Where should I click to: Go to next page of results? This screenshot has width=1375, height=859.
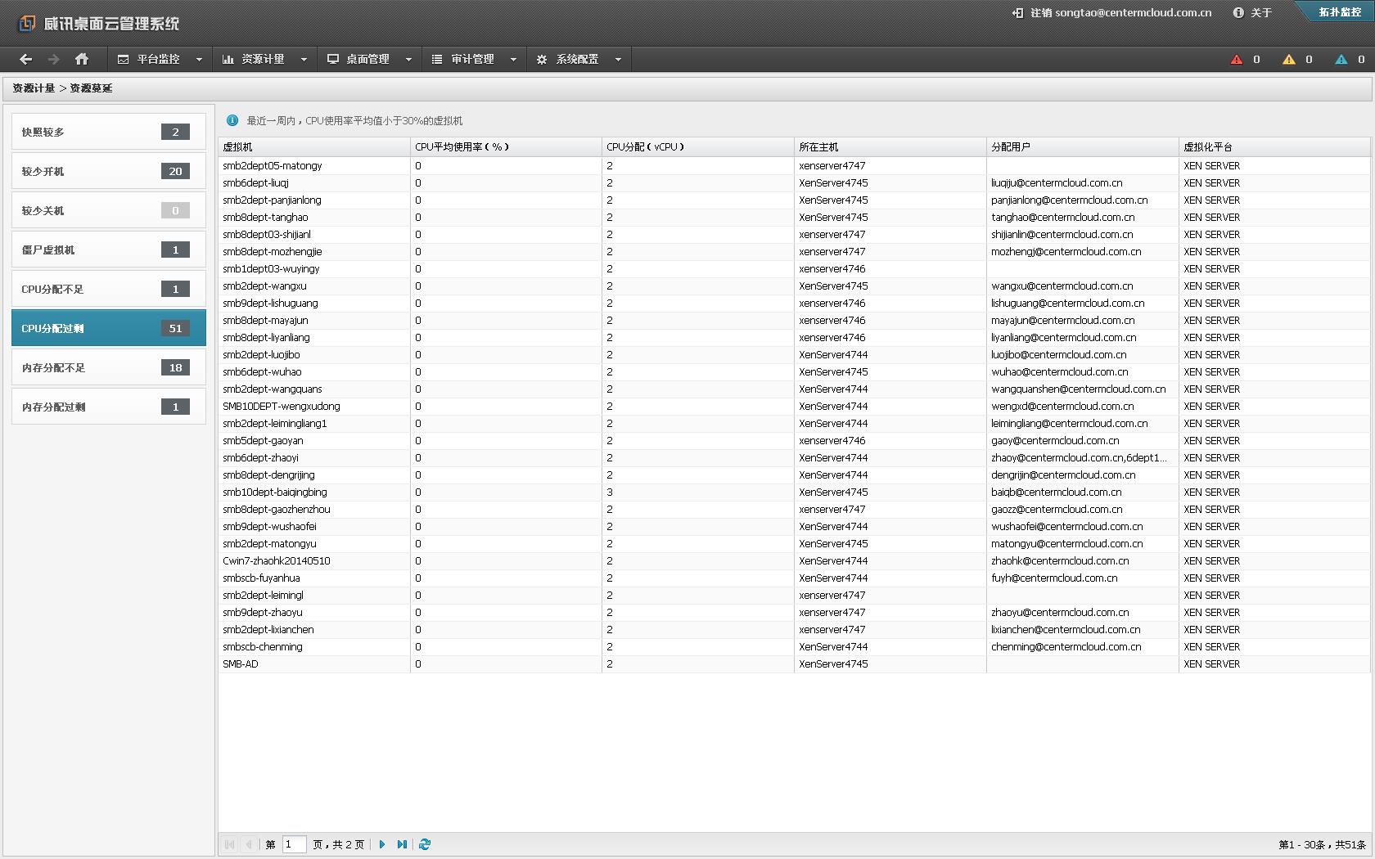click(381, 844)
